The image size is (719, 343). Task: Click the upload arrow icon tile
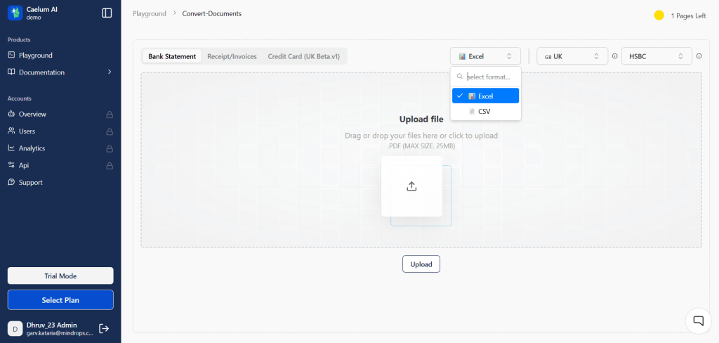(x=411, y=186)
